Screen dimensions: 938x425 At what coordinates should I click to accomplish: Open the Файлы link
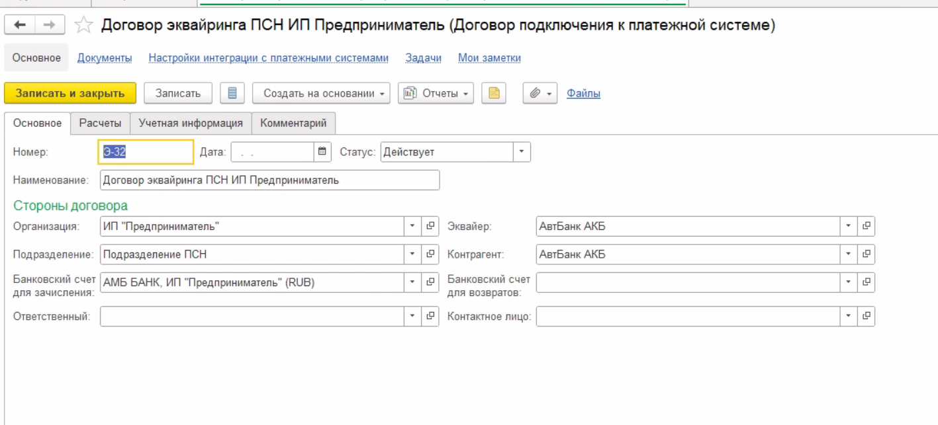[x=583, y=93]
